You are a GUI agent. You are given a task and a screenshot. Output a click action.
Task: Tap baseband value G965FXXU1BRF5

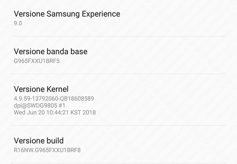point(37,61)
